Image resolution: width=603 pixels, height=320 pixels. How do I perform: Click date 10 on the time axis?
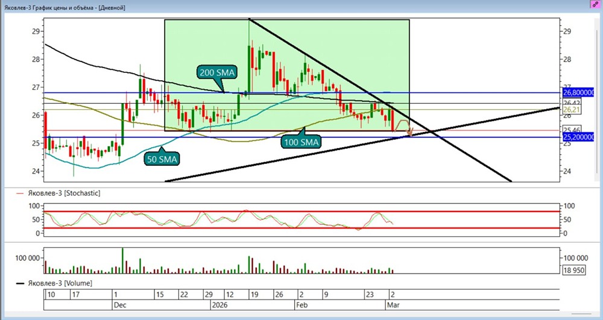click(51, 295)
